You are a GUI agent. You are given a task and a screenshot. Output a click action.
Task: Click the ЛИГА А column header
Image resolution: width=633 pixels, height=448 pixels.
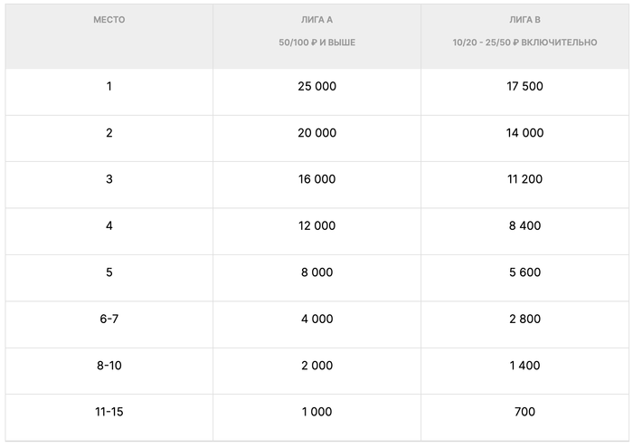(x=316, y=20)
